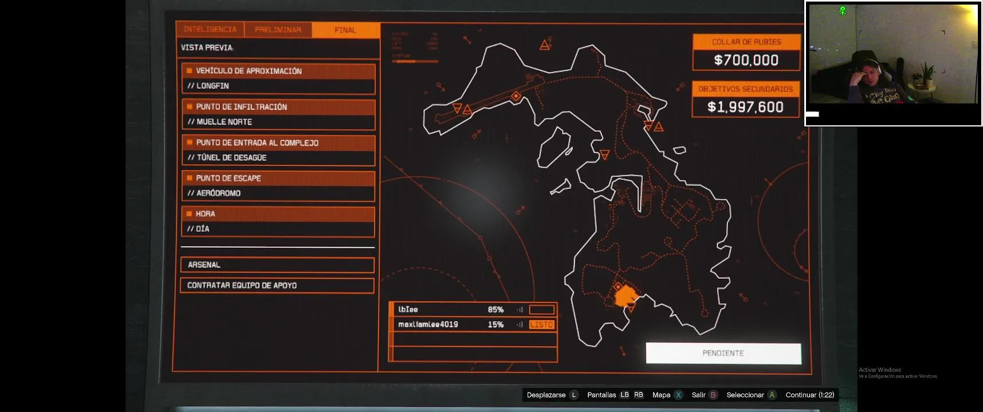Image resolution: width=983 pixels, height=412 pixels.
Task: Click the lone triangle marker mid-island
Action: [604, 154]
